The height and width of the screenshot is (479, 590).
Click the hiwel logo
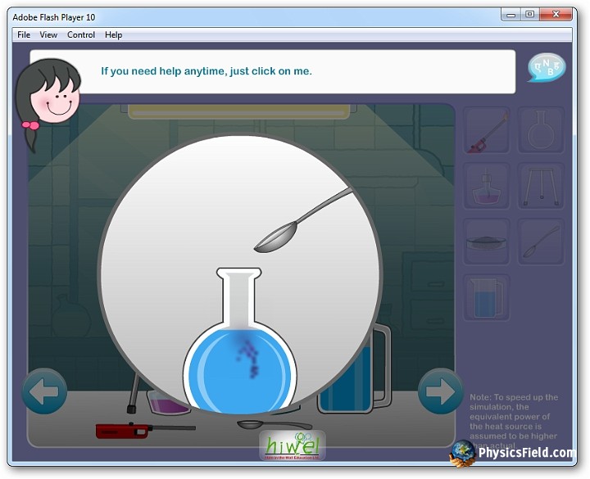point(293,445)
